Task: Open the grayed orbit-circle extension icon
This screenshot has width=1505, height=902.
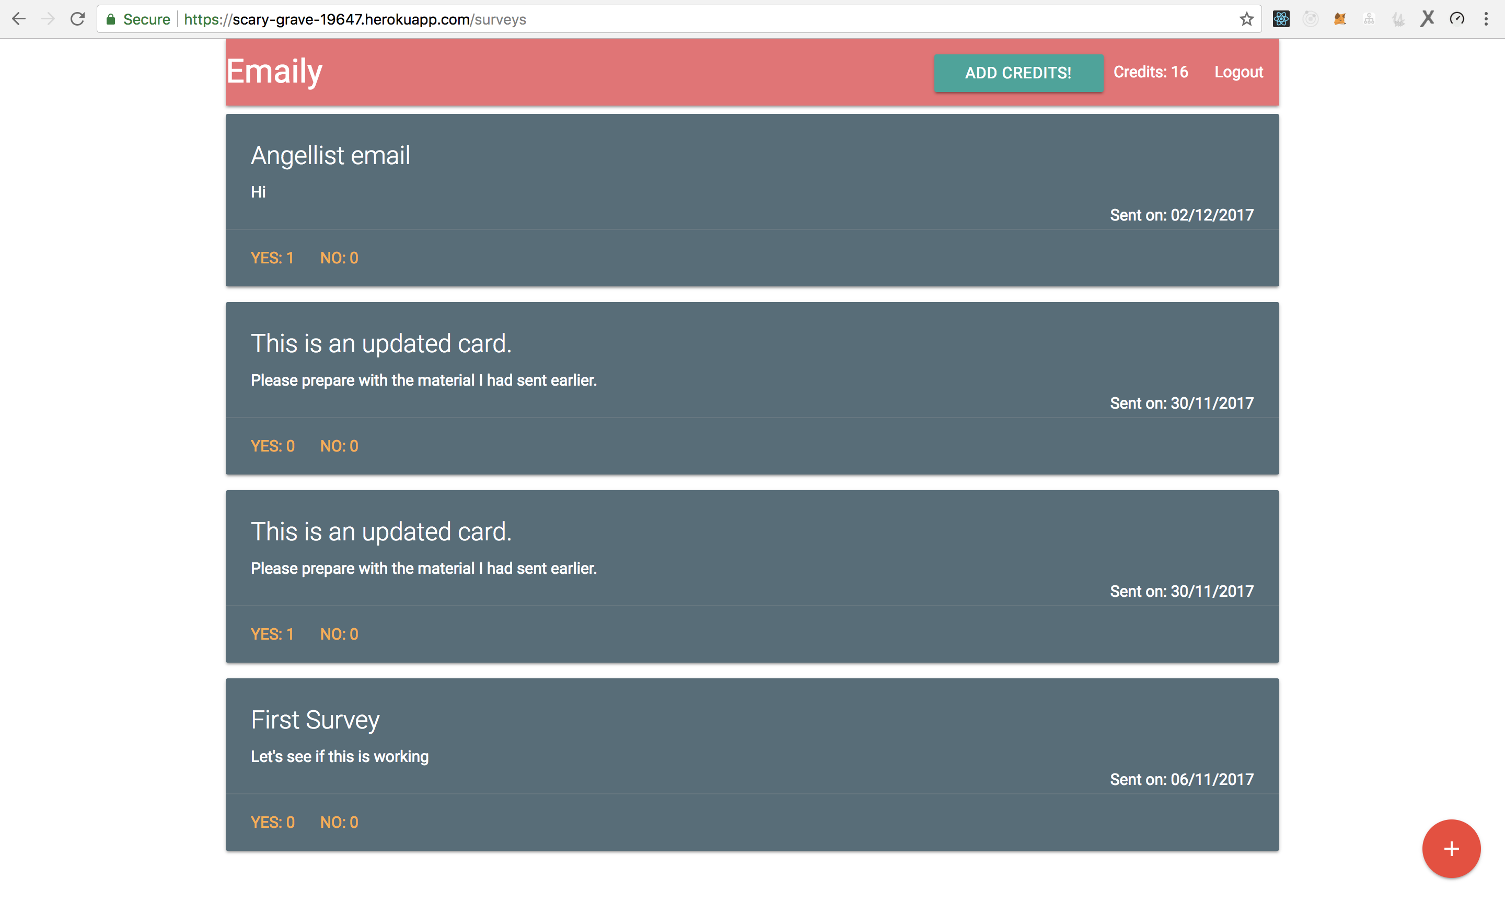Action: tap(1310, 19)
